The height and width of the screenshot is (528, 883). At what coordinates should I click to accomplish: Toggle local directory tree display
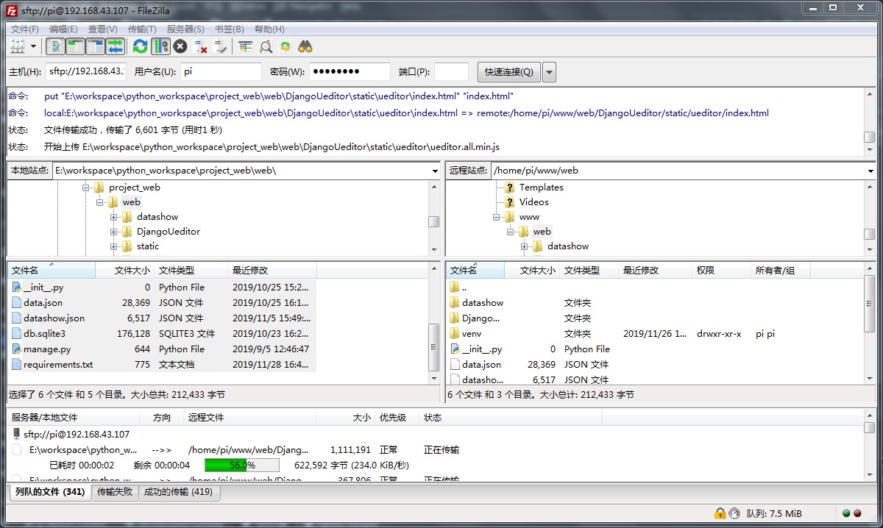[x=75, y=46]
